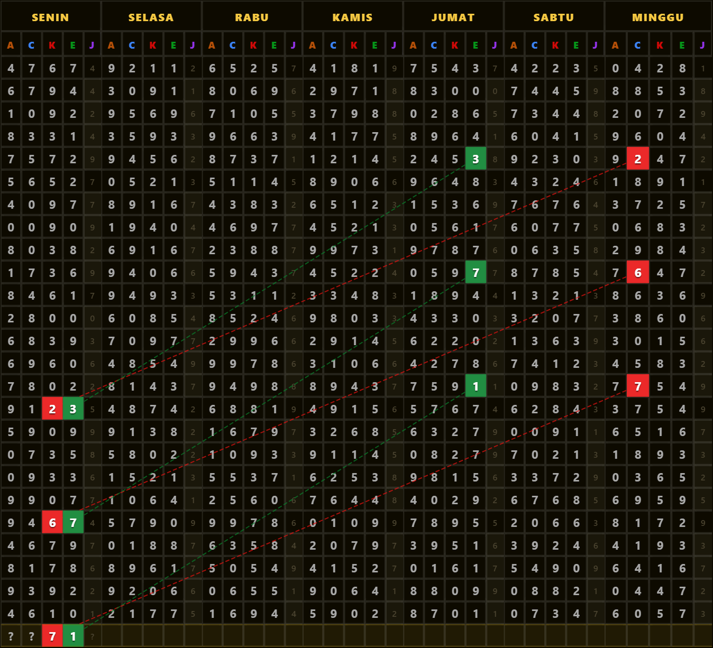This screenshot has height=648, width=713.
Task: Click purple column letter J under SENIN
Action: point(92,45)
